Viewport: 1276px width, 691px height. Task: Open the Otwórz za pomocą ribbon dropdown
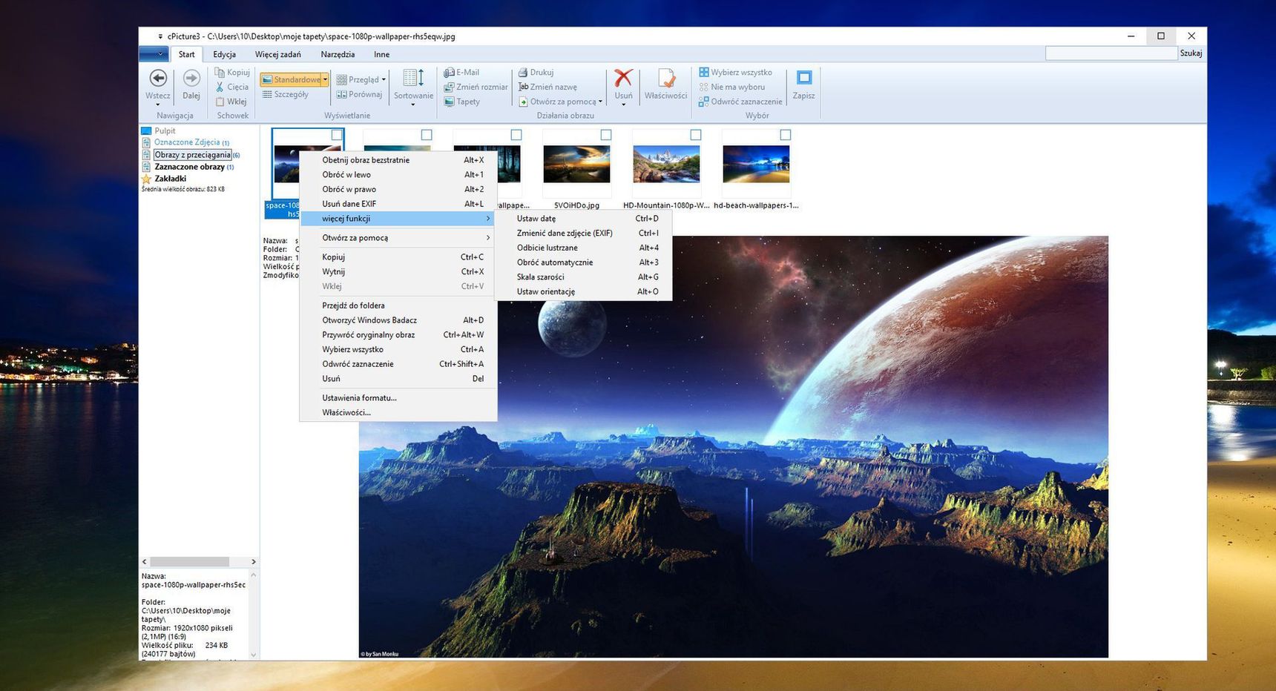click(600, 102)
